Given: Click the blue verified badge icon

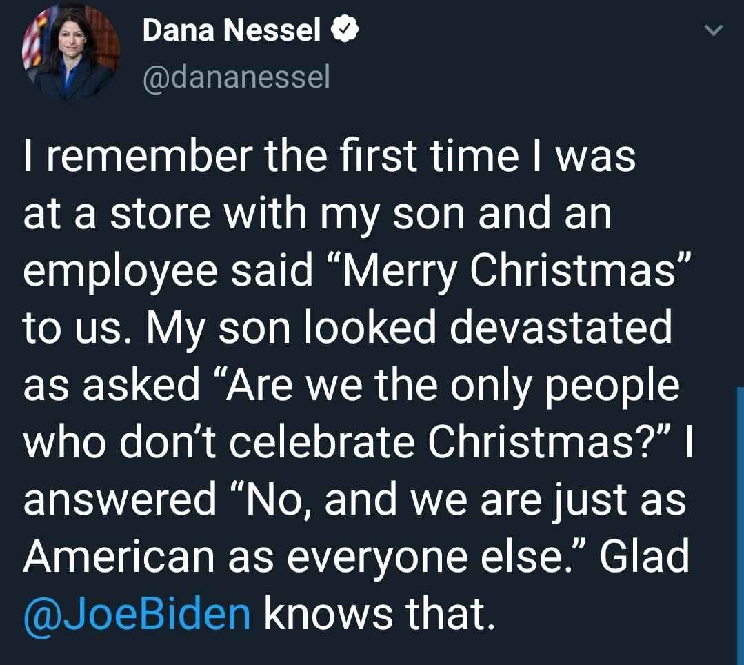Looking at the screenshot, I should point(344,30).
